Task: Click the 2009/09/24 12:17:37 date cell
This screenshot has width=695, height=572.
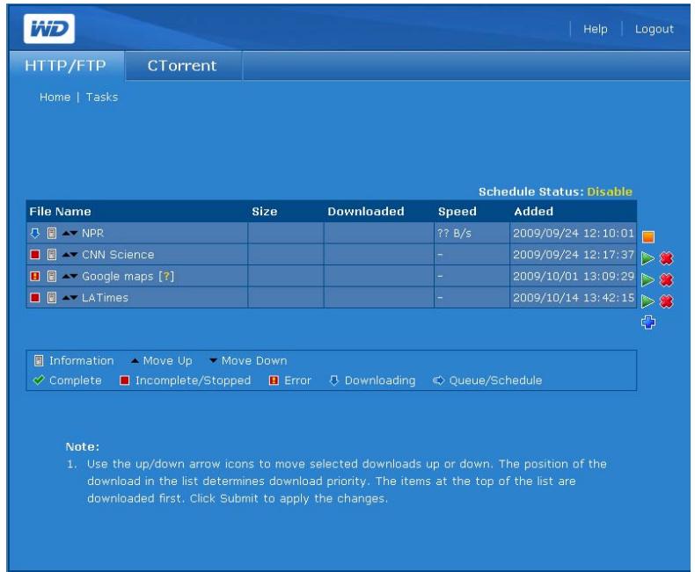Action: [574, 255]
